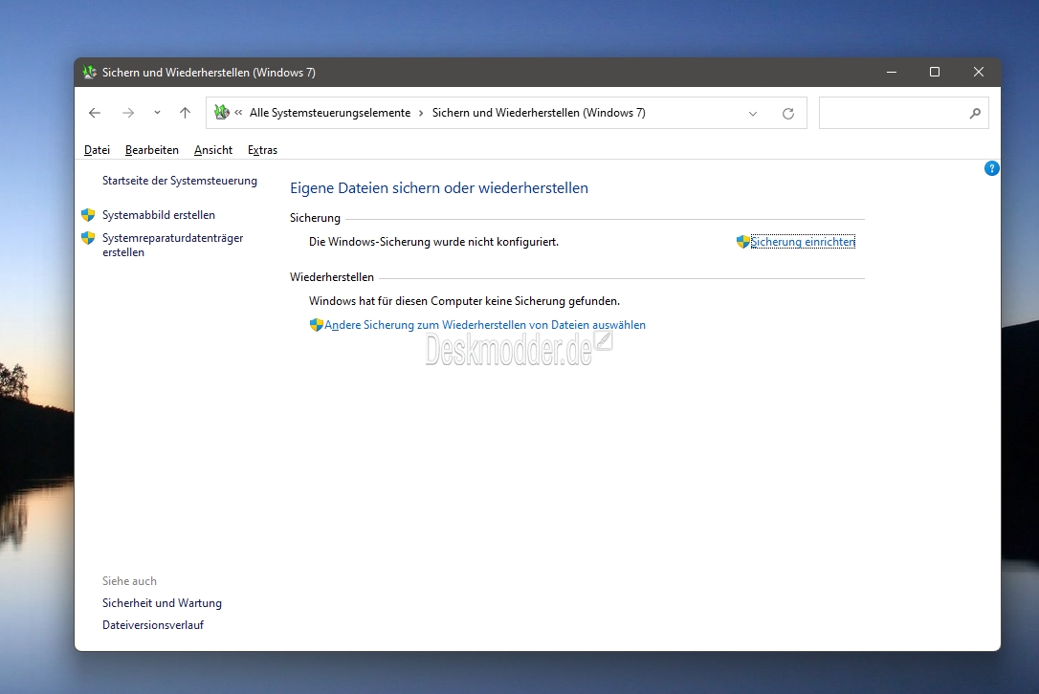Expand chevron after Alle Systemsteuerungselemente breadcrumb
This screenshot has height=694, width=1039.
[x=421, y=113]
